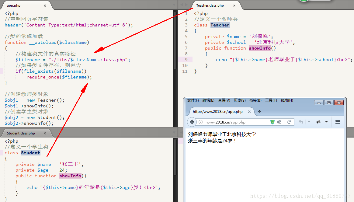Screen dimensions: 354x202
Task: Click the undo arrow icon in browser toolbar
Action: click(x=301, y=122)
